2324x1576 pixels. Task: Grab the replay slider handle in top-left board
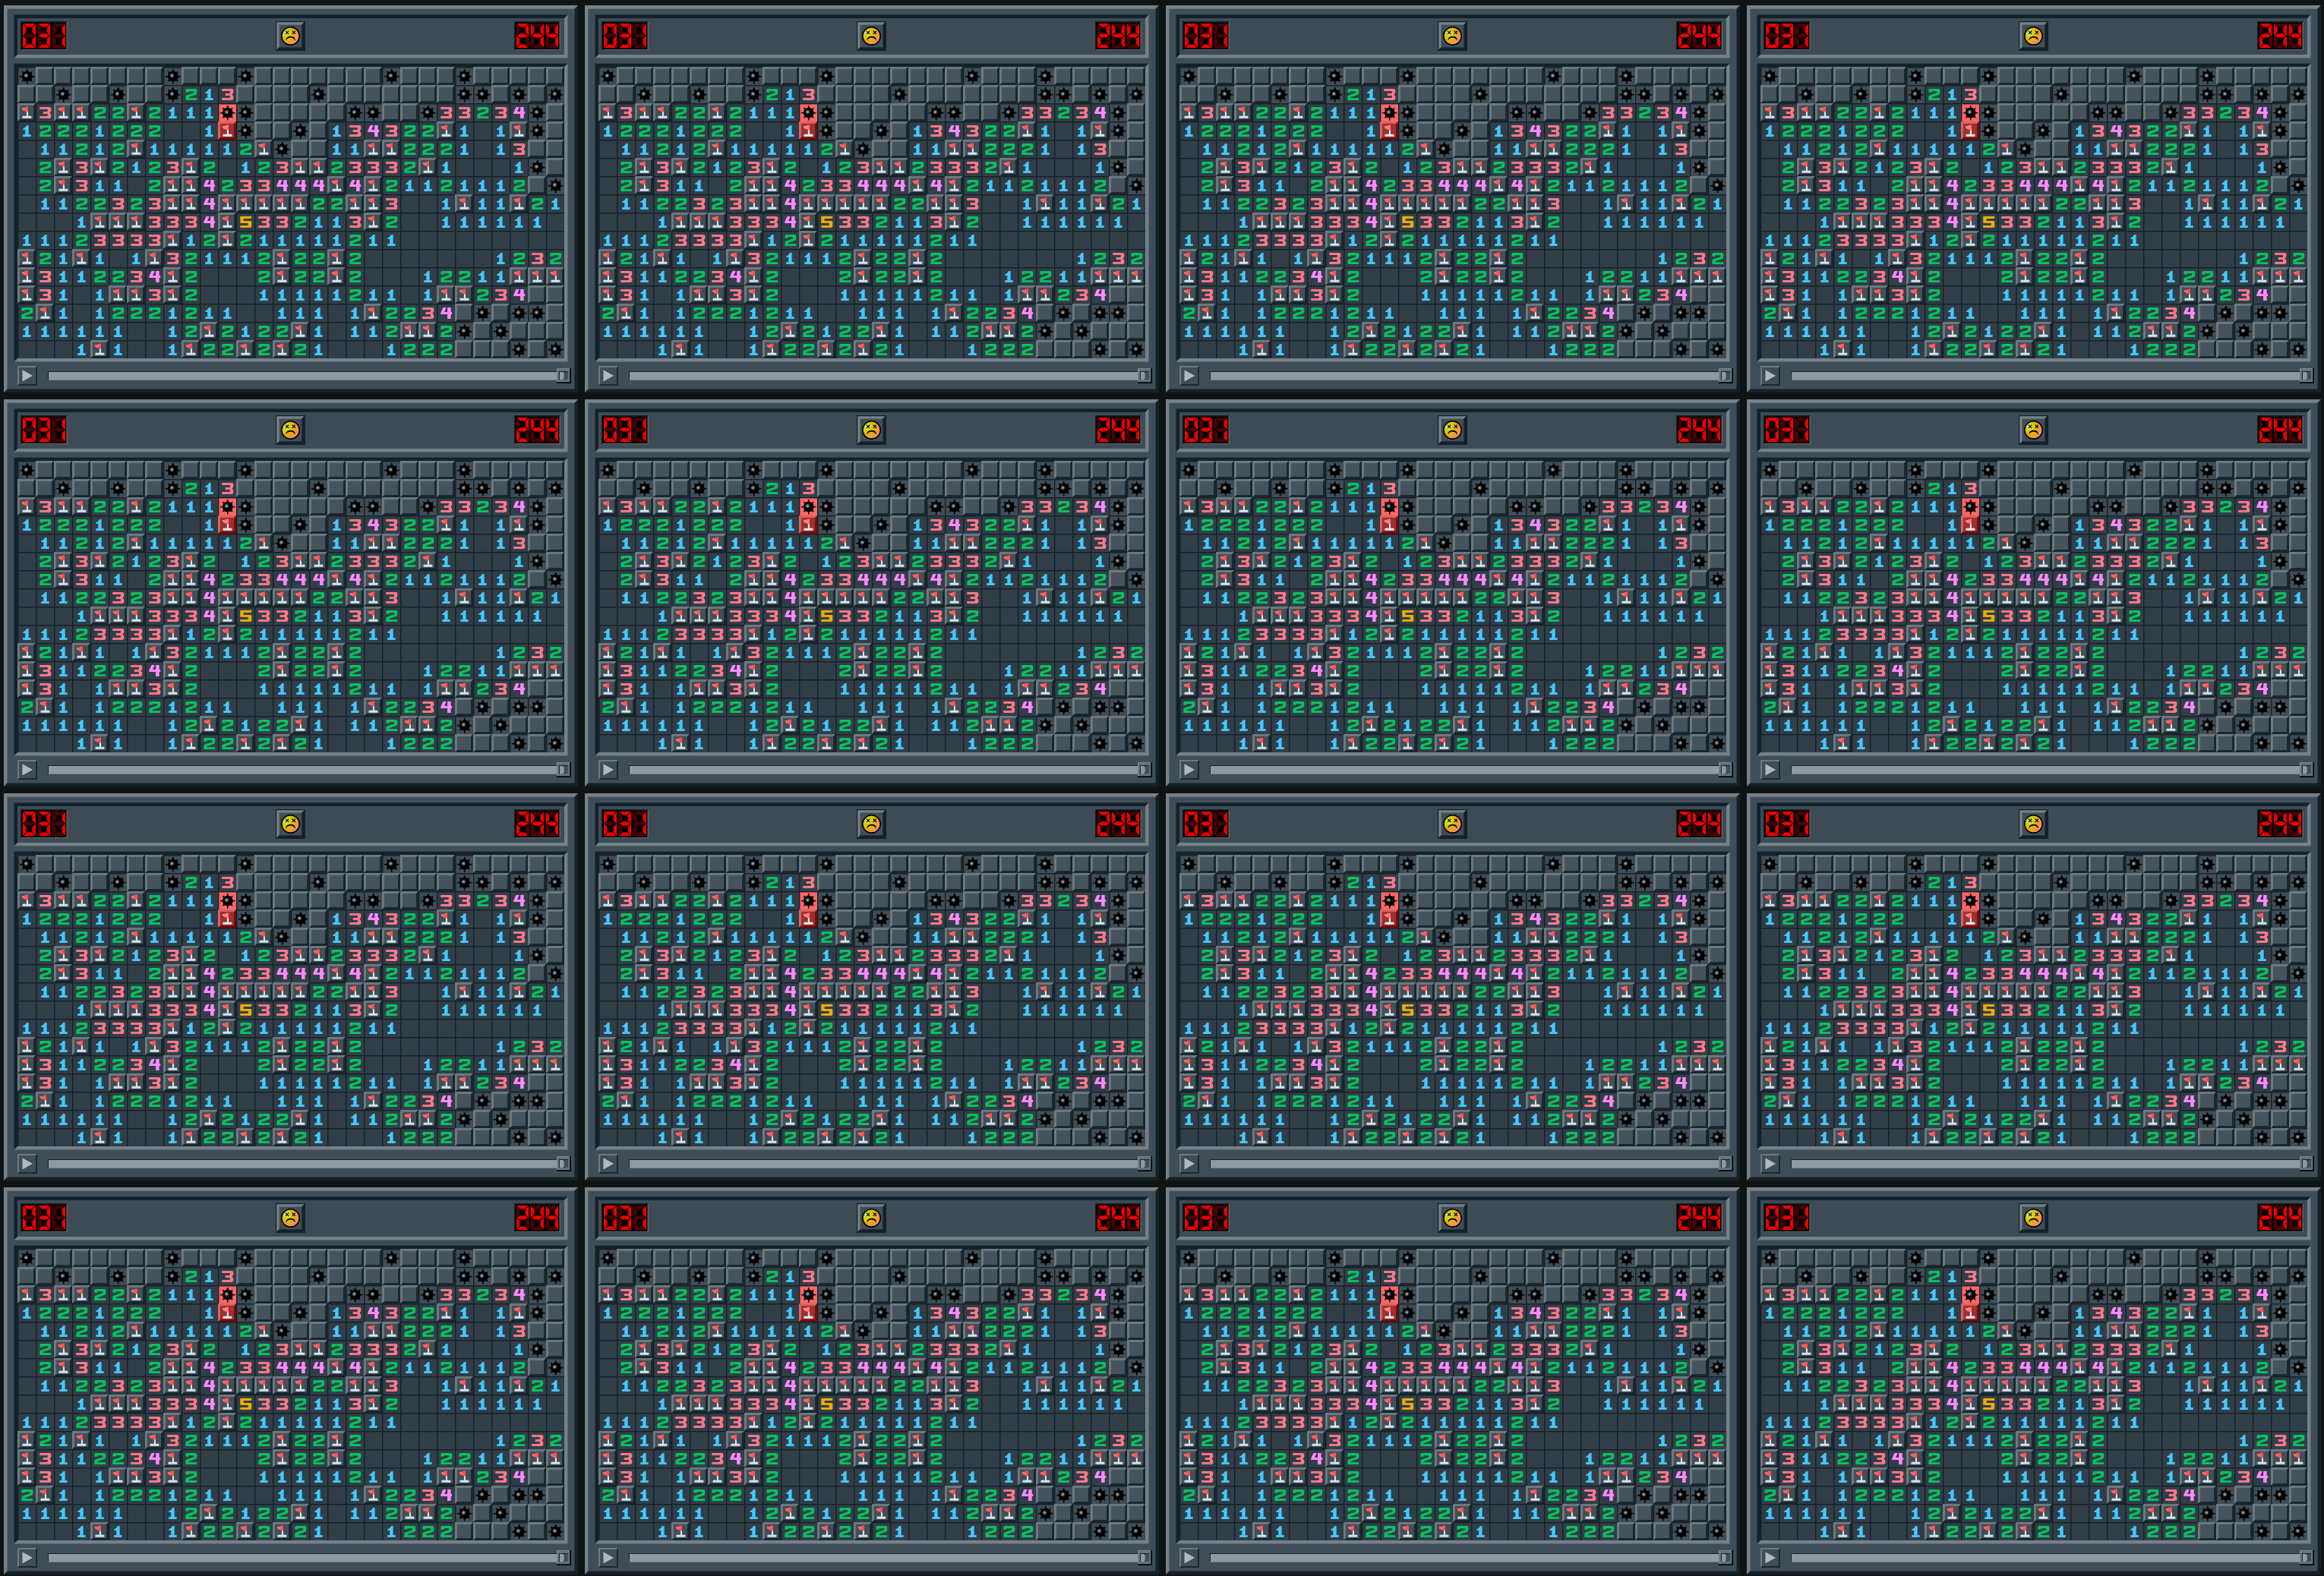click(x=563, y=376)
